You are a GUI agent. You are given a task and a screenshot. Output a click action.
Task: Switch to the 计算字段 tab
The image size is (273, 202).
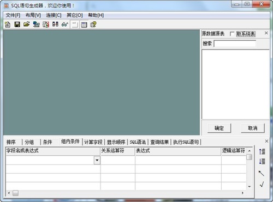point(93,142)
